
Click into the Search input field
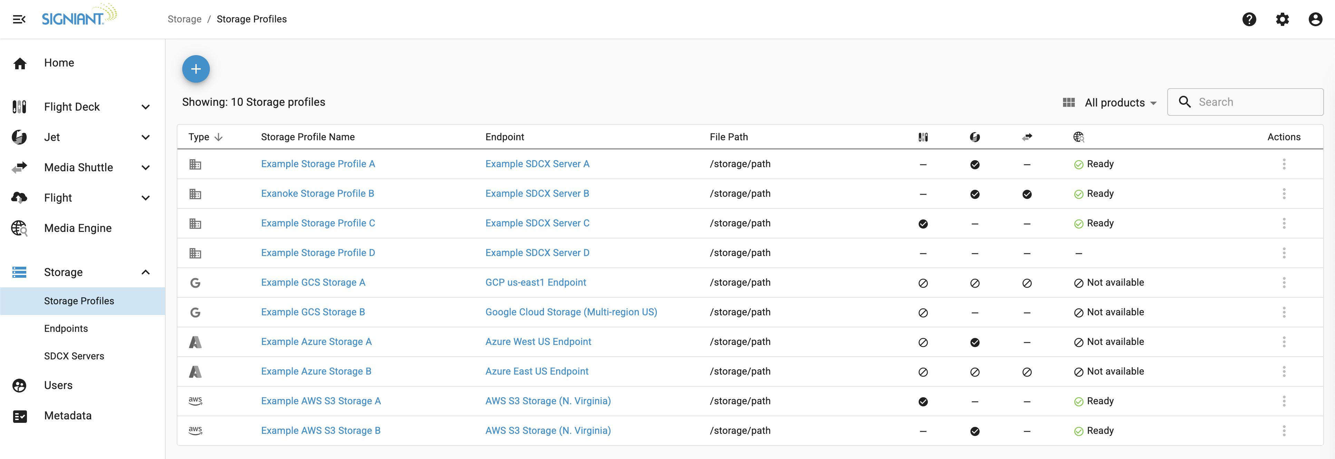(1245, 102)
